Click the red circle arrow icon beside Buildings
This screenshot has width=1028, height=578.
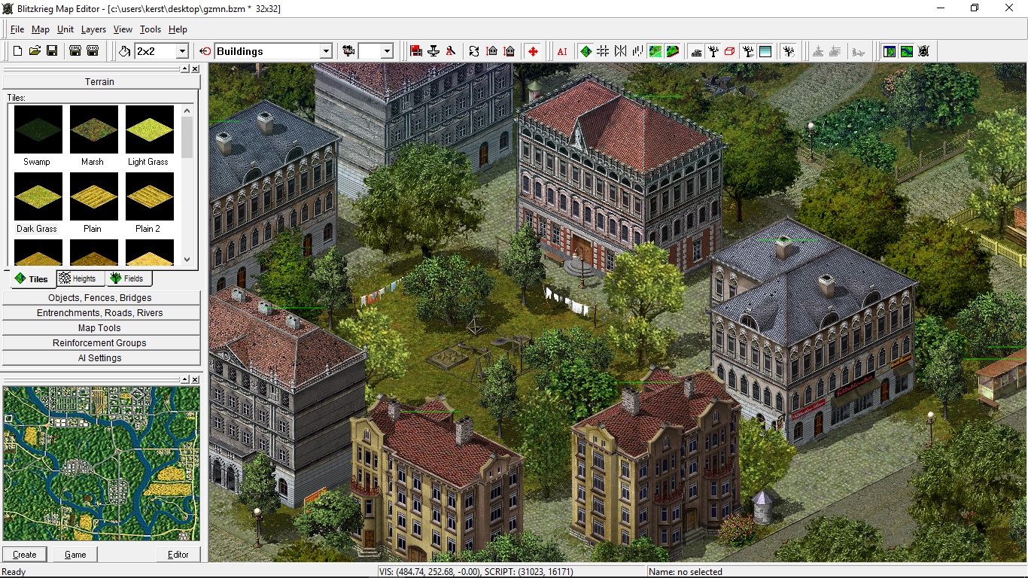(x=205, y=51)
